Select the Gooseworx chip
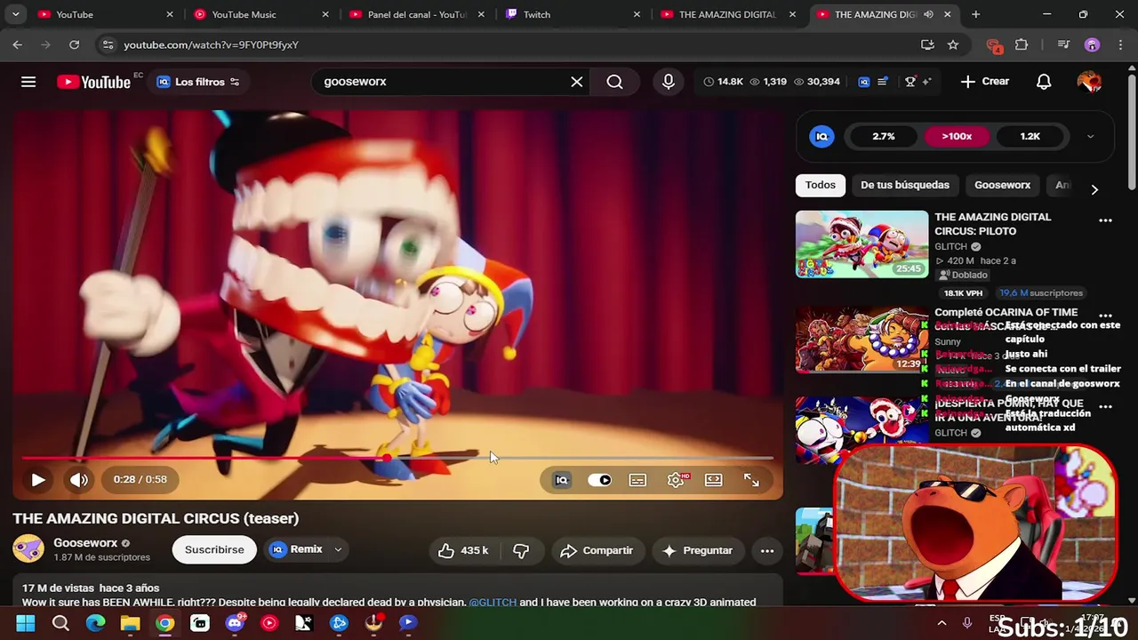Viewport: 1138px width, 640px height. click(x=1002, y=185)
